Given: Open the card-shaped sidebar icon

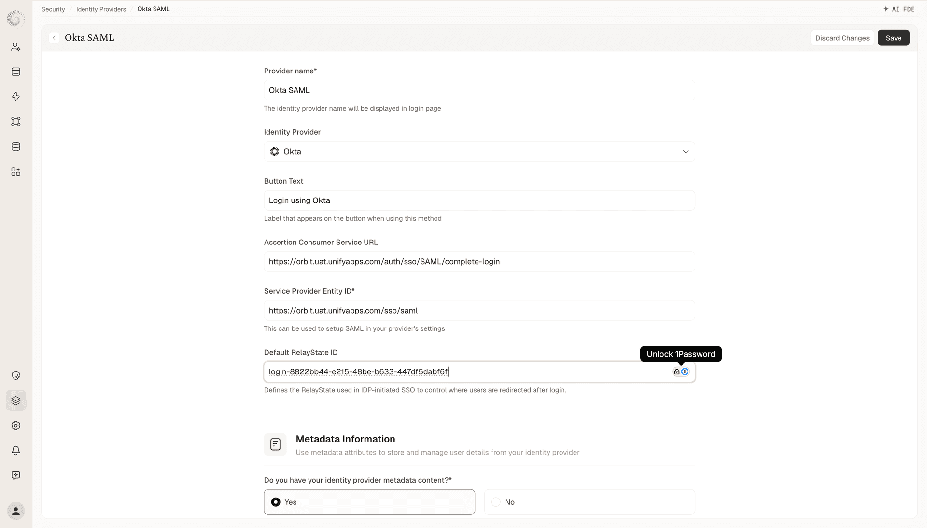Looking at the screenshot, I should (16, 71).
